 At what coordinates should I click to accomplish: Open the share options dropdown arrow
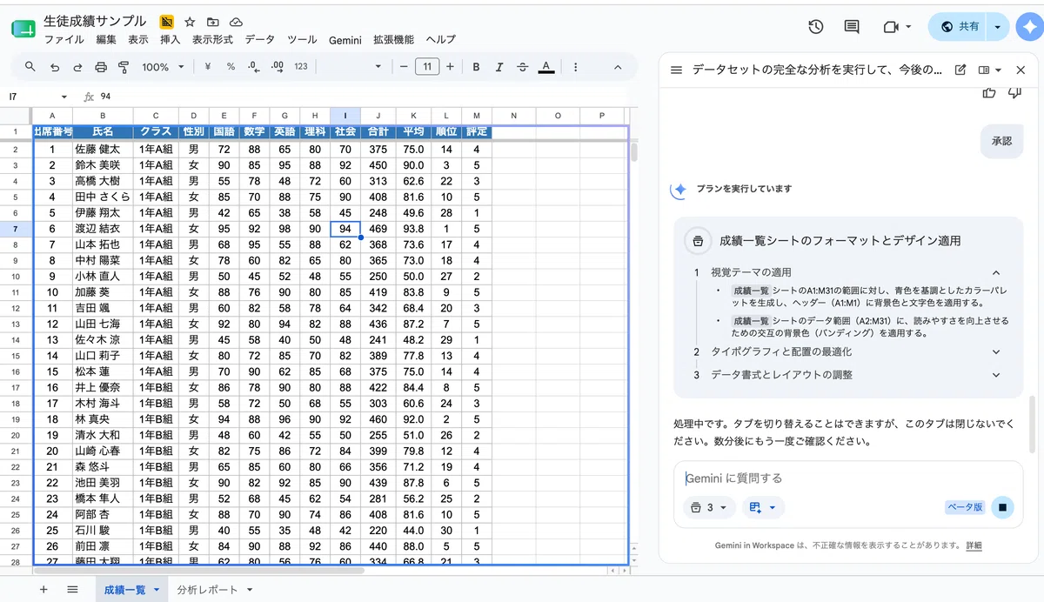[x=998, y=27]
